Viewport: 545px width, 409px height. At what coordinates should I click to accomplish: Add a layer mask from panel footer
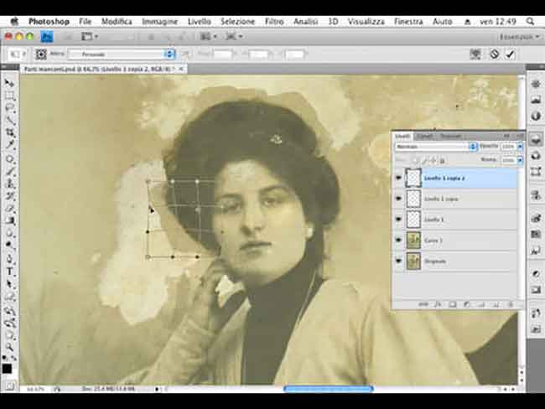pyautogui.click(x=453, y=305)
